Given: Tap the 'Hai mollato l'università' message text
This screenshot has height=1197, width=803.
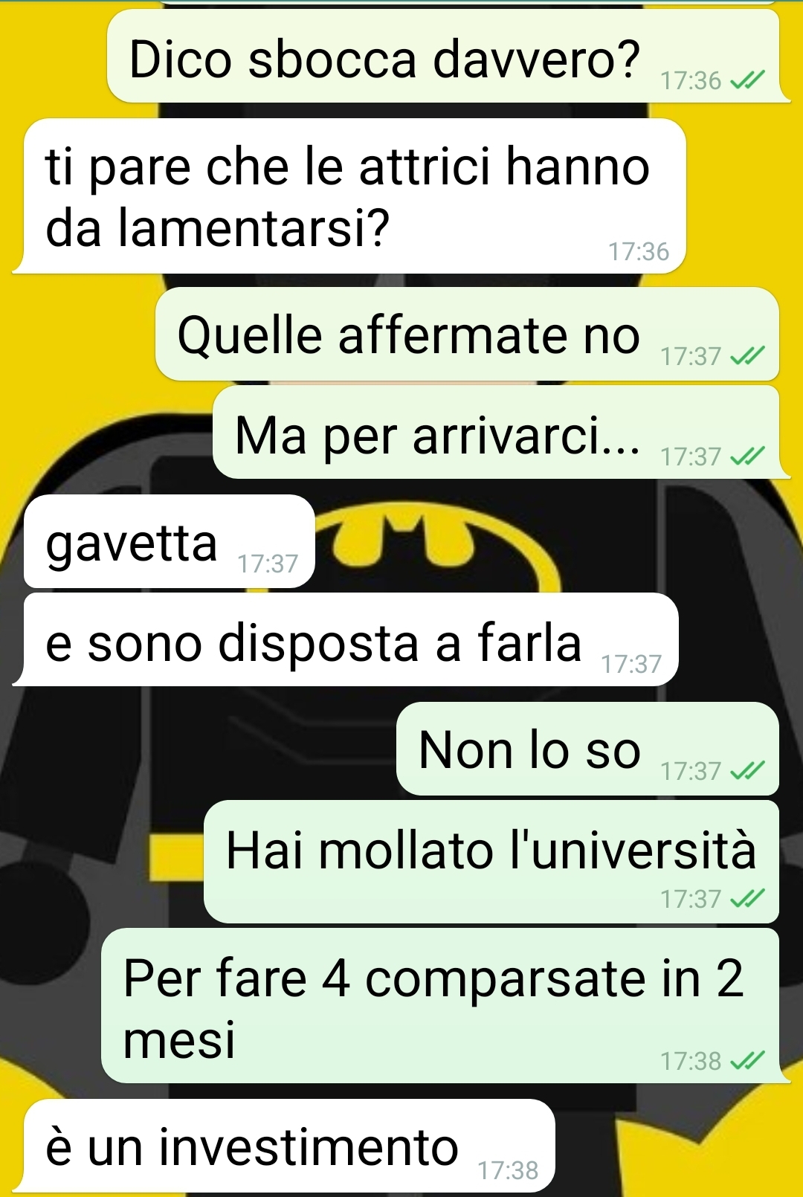Looking at the screenshot, I should [x=491, y=850].
